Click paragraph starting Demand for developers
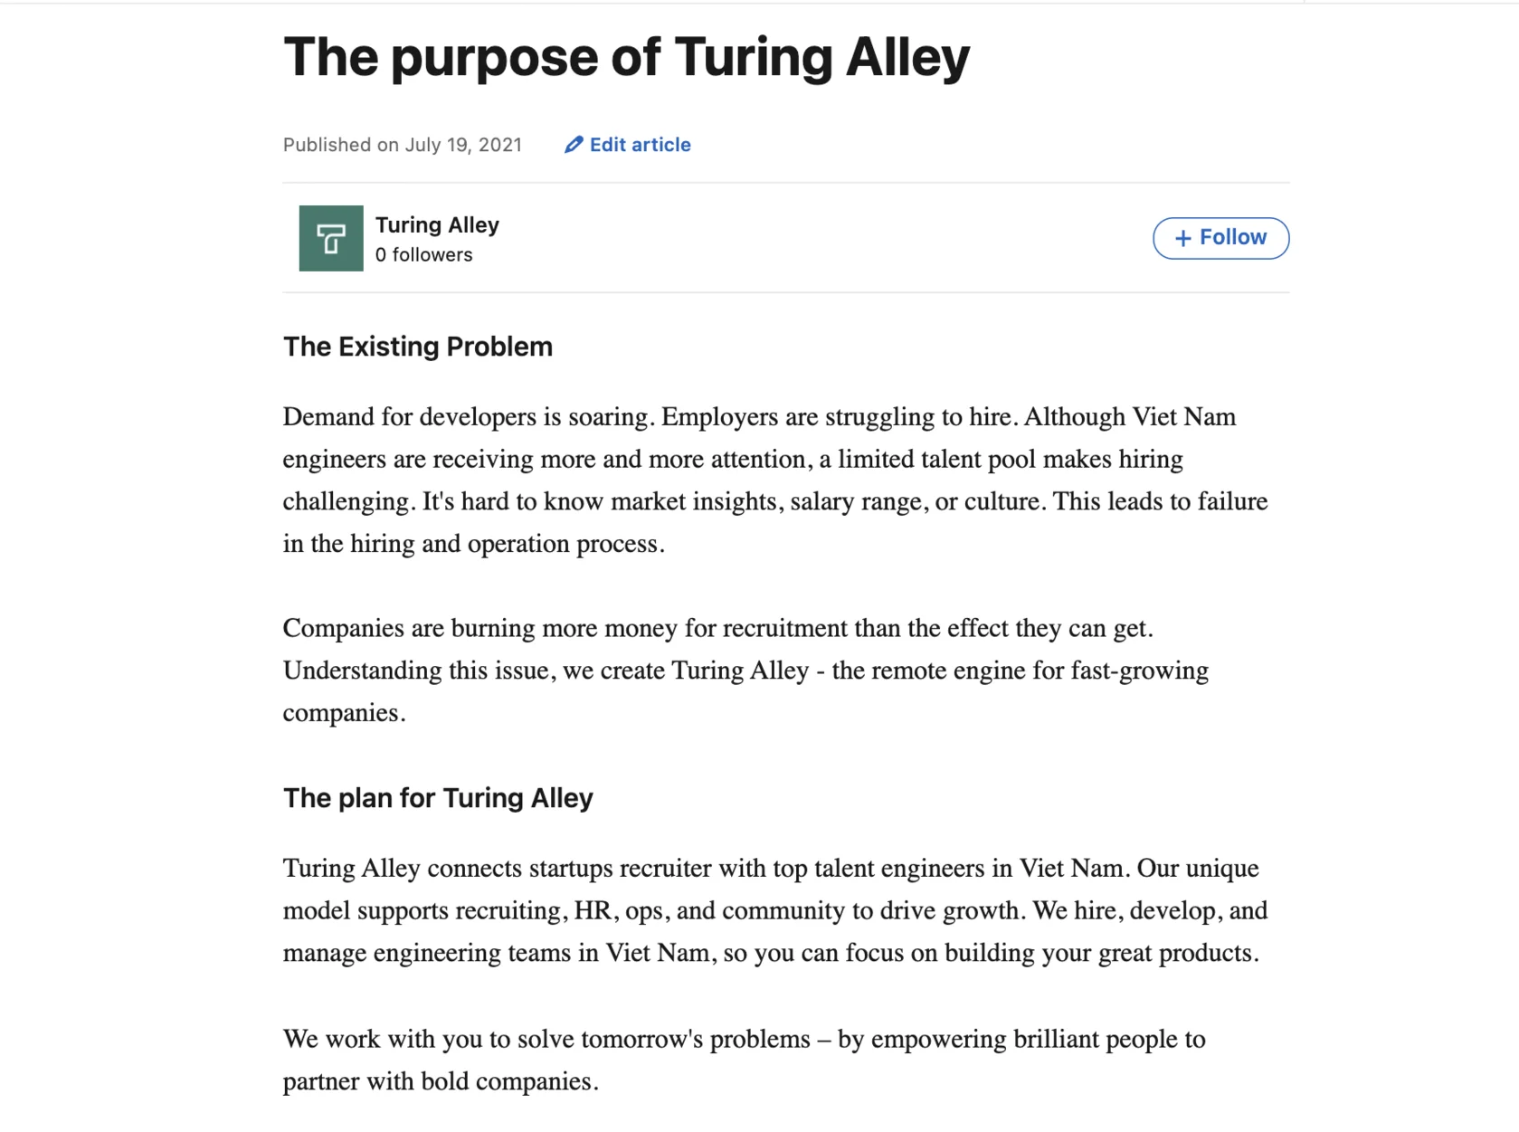This screenshot has width=1519, height=1132. pyautogui.click(x=775, y=480)
